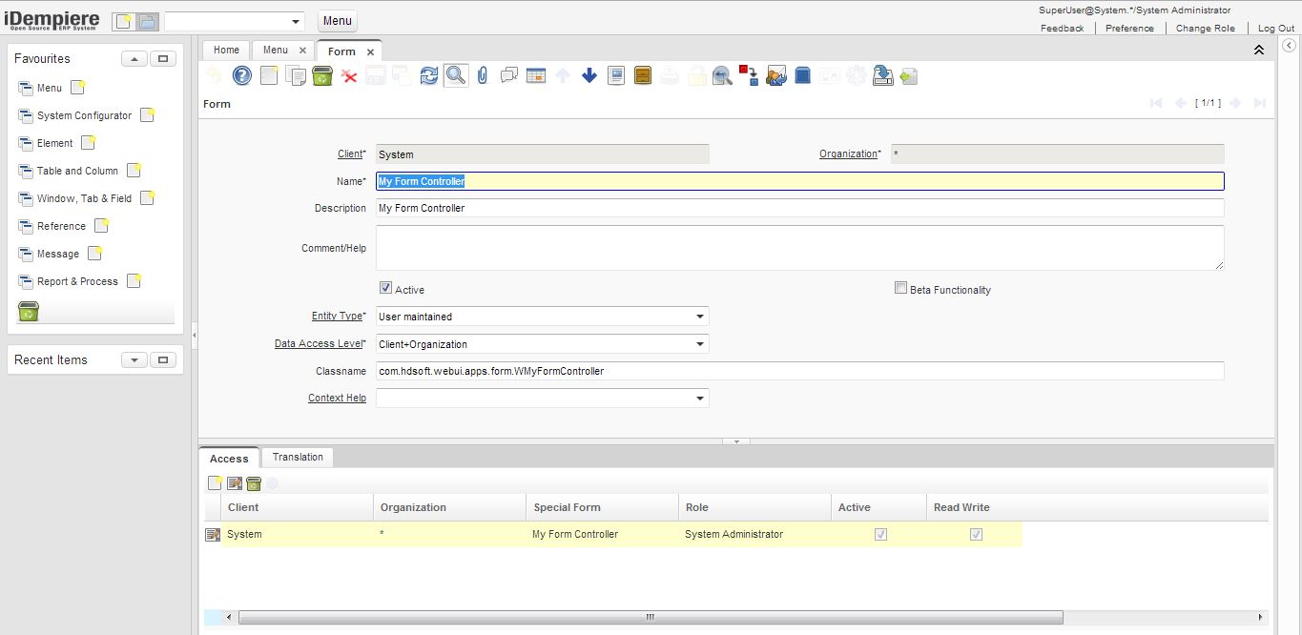Toggle grid view toolbar icon
Screen dimensions: 1302x635
[x=536, y=75]
